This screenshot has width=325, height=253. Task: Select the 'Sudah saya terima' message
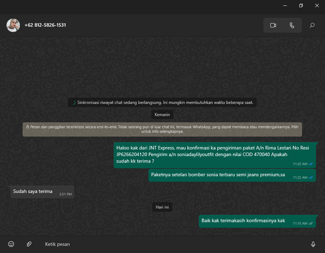click(42, 192)
